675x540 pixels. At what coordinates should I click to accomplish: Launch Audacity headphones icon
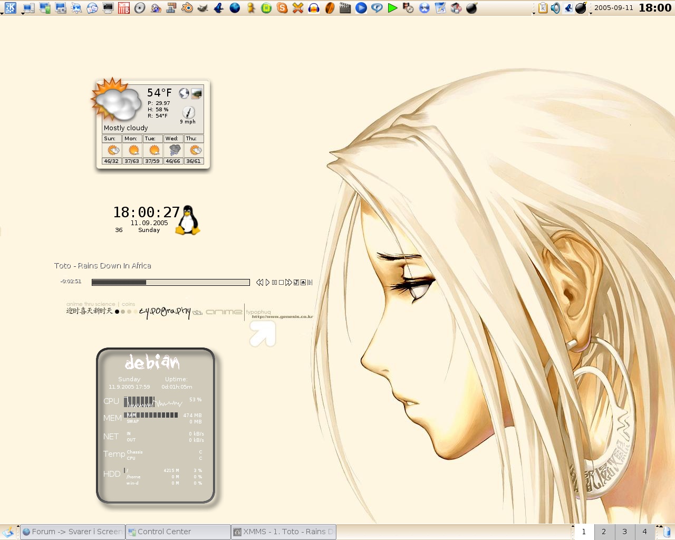pos(314,8)
